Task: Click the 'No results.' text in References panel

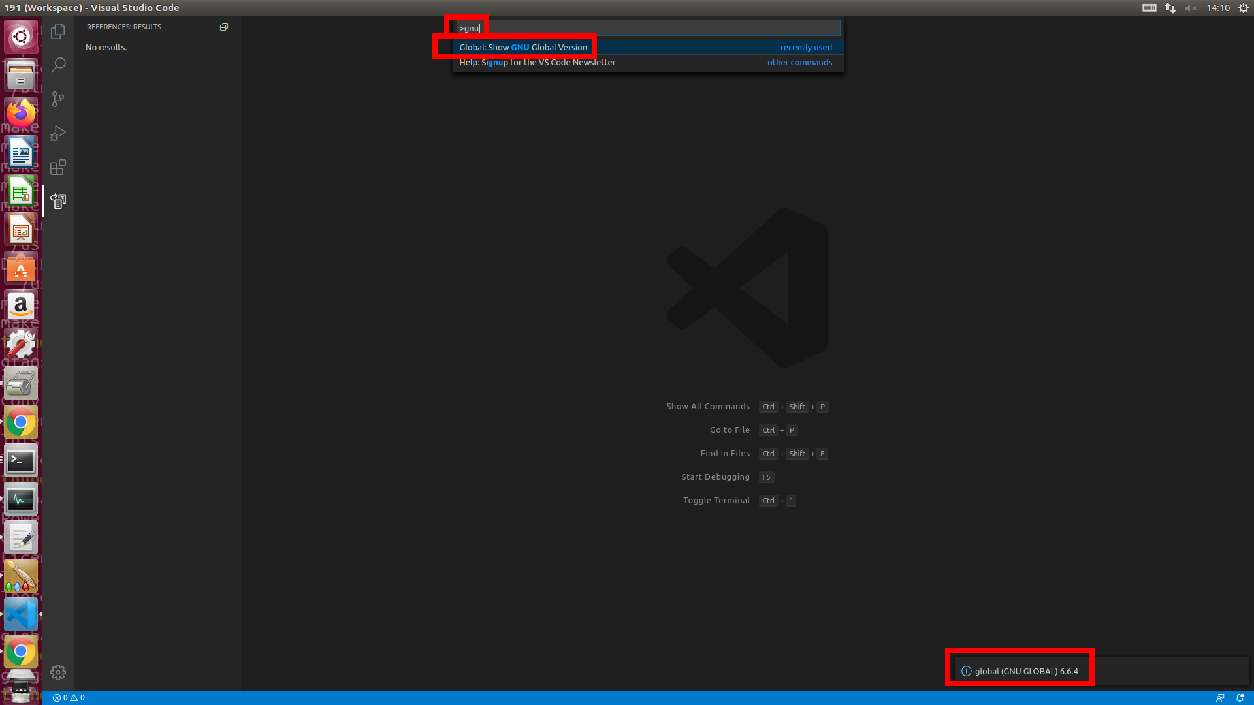Action: [x=106, y=48]
